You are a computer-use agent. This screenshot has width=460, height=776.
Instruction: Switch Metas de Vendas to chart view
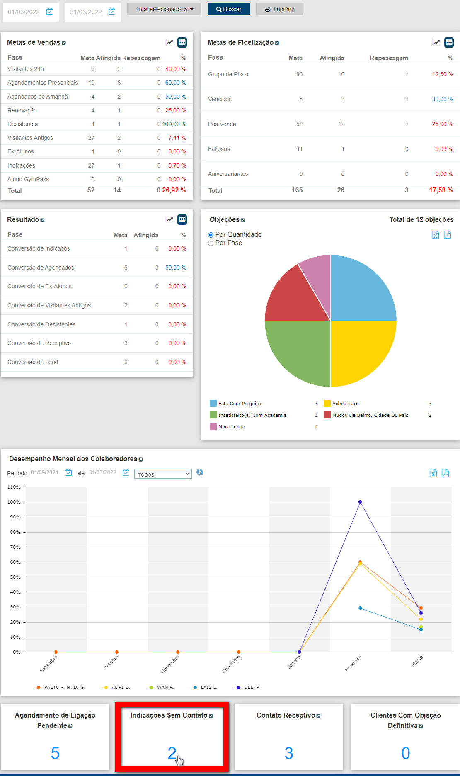pos(169,43)
